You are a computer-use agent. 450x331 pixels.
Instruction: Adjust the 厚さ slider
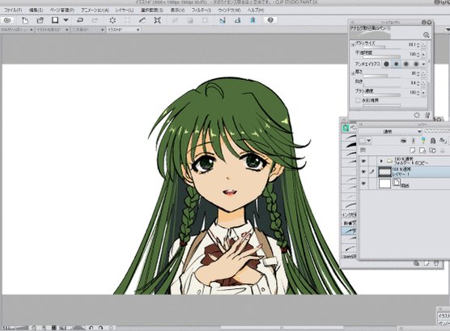tap(382, 76)
